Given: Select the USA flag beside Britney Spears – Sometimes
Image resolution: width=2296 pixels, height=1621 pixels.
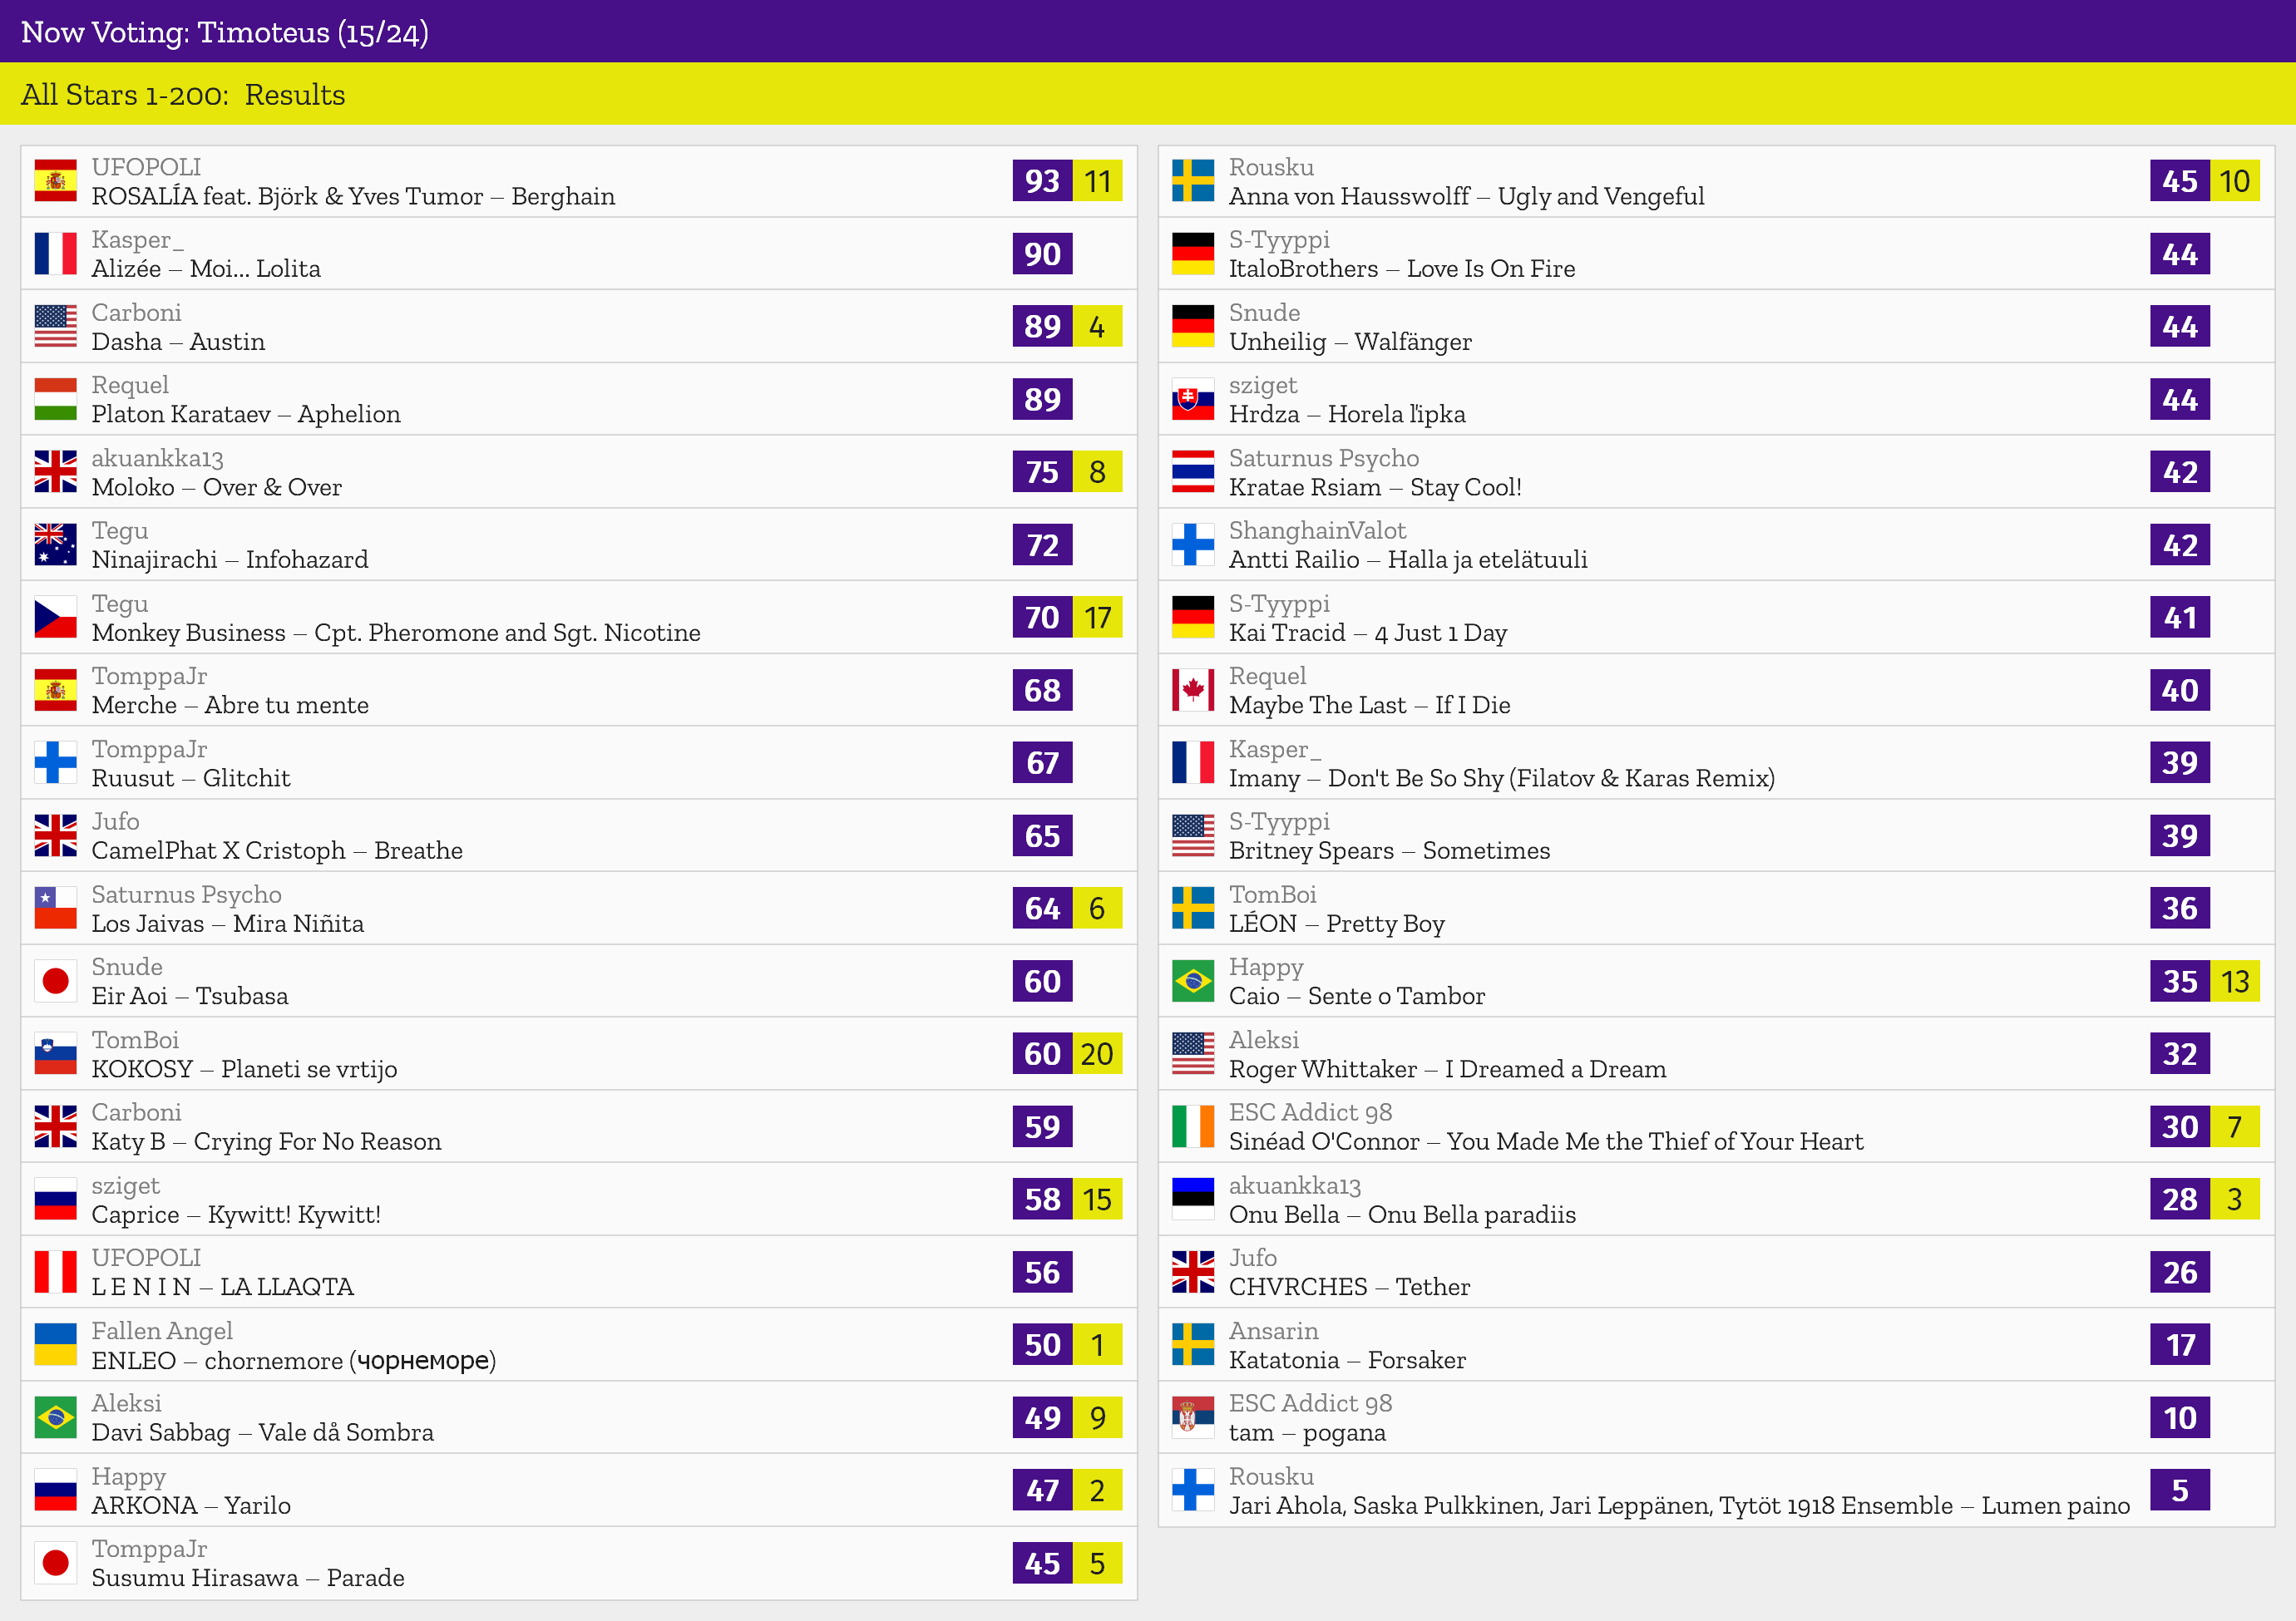Looking at the screenshot, I should [1193, 835].
